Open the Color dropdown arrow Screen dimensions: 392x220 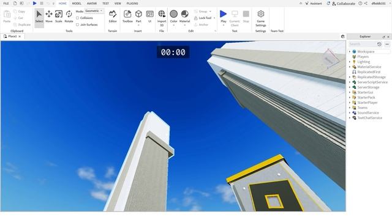coord(173,25)
